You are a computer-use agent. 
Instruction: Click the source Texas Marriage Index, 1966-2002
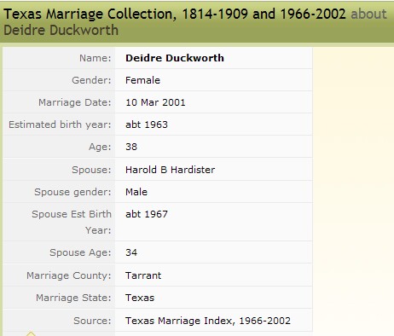click(208, 321)
